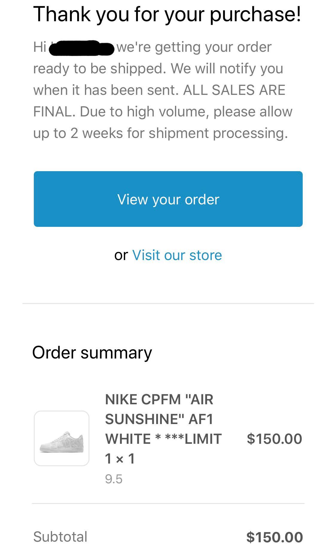Click the Order summary heading
This screenshot has width=335, height=559.
[92, 353]
